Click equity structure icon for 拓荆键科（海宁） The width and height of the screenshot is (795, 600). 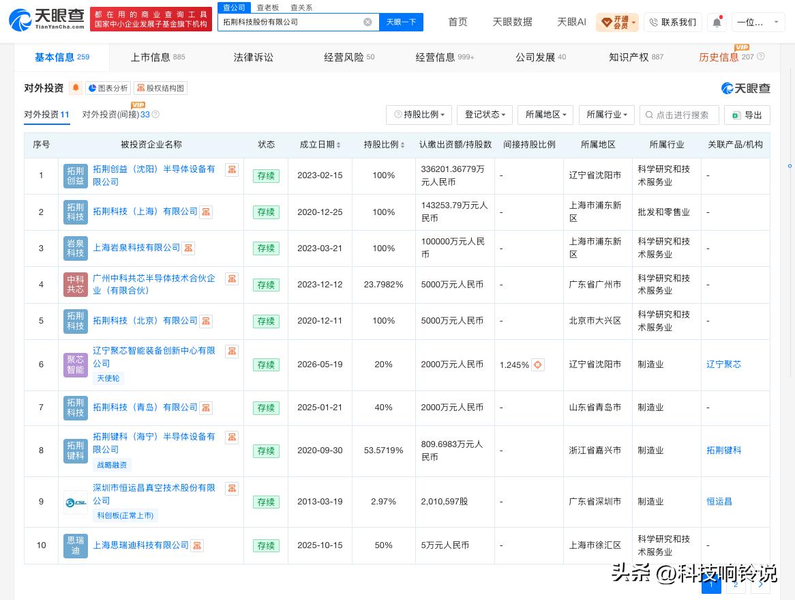(x=232, y=437)
